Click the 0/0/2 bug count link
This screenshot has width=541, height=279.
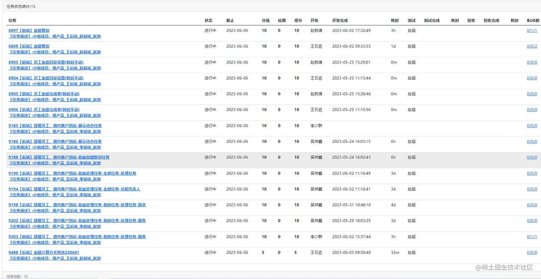tap(532, 46)
